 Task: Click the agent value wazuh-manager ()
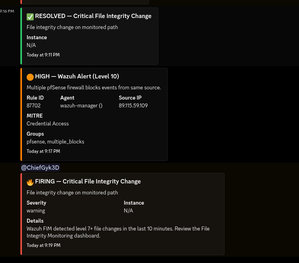(81, 105)
